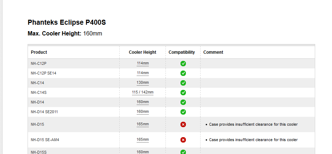Click the insufficient clearance comment for NH-D15

point(254,125)
